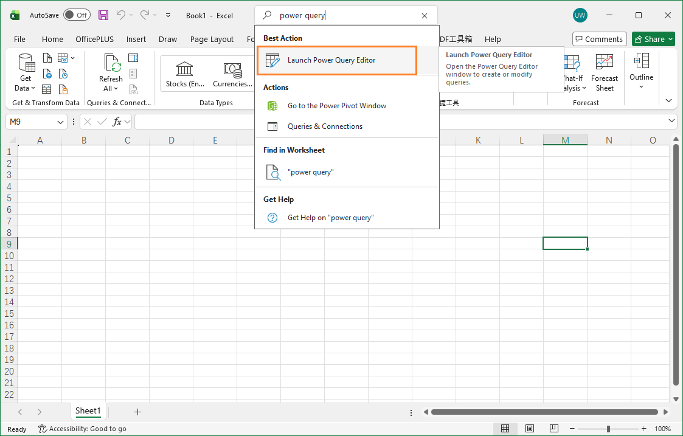Screen dimensions: 683x436
Task: Open Get Data in the ribbon
Action: (x=25, y=73)
